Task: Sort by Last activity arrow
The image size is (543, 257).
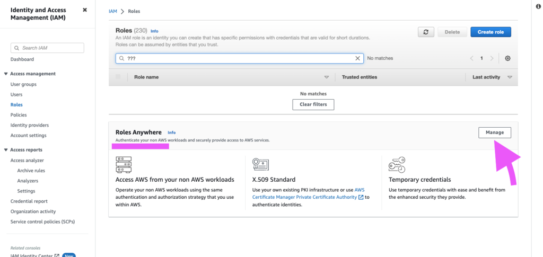Action: coord(510,77)
